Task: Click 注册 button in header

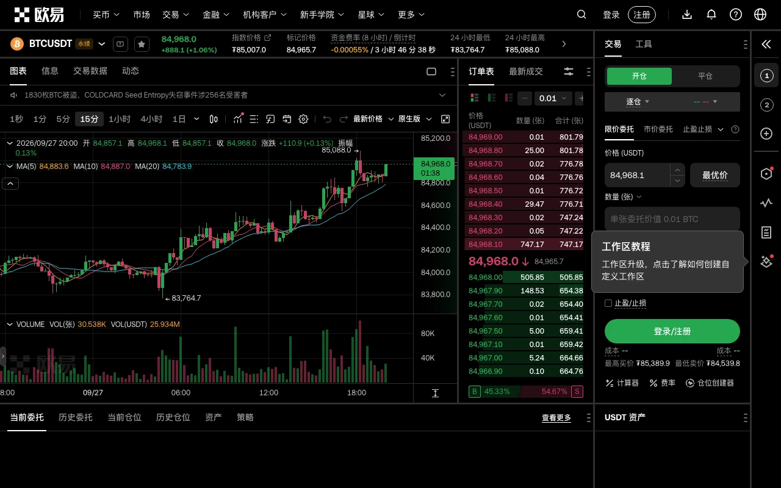Action: click(x=642, y=15)
